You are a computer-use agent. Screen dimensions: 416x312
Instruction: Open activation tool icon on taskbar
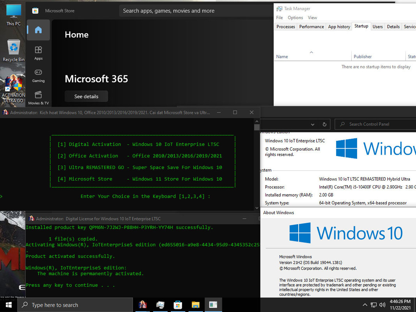[x=142, y=305]
